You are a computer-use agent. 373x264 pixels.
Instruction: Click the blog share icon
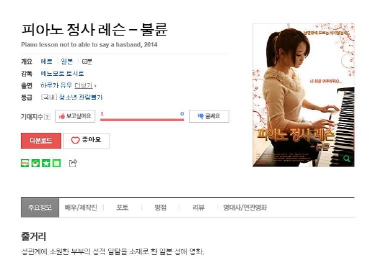pos(25,163)
